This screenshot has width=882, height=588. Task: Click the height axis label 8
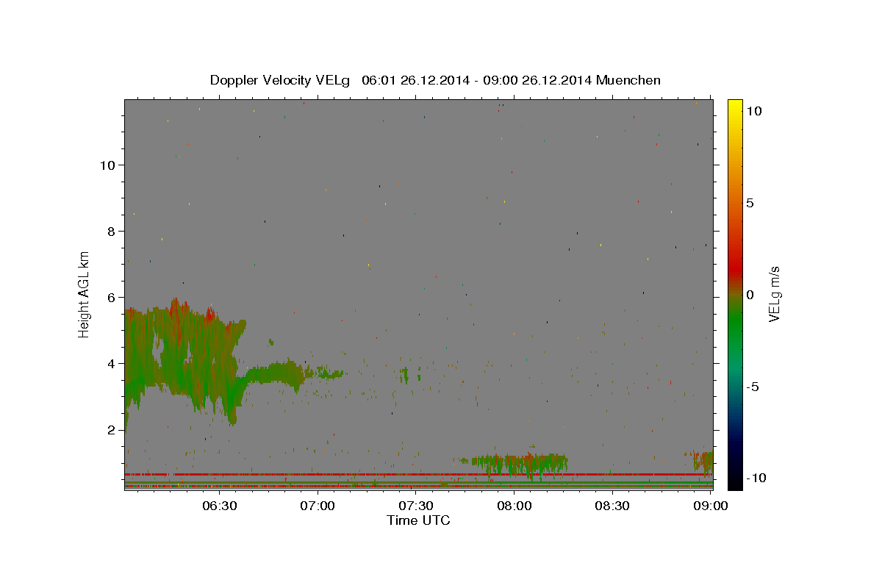click(x=111, y=231)
